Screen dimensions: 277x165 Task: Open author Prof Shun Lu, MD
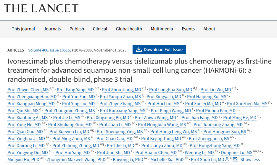(x=207, y=160)
